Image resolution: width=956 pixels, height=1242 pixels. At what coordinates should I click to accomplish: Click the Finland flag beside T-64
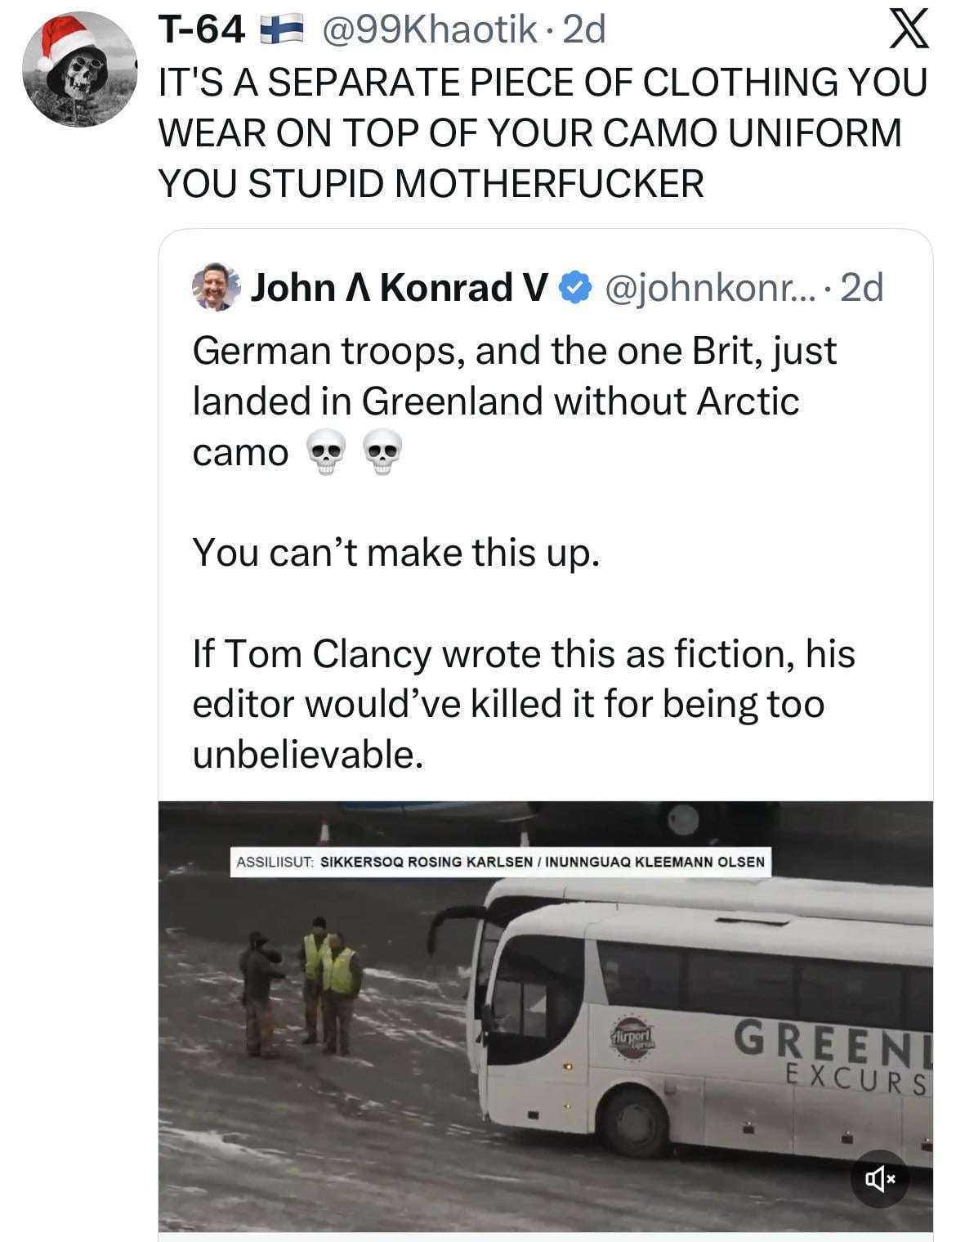click(x=282, y=31)
